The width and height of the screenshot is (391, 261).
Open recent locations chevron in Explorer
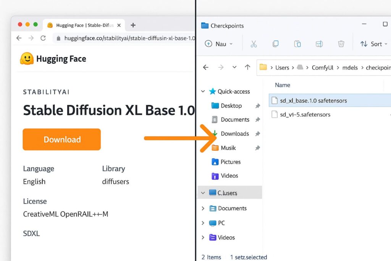click(234, 67)
